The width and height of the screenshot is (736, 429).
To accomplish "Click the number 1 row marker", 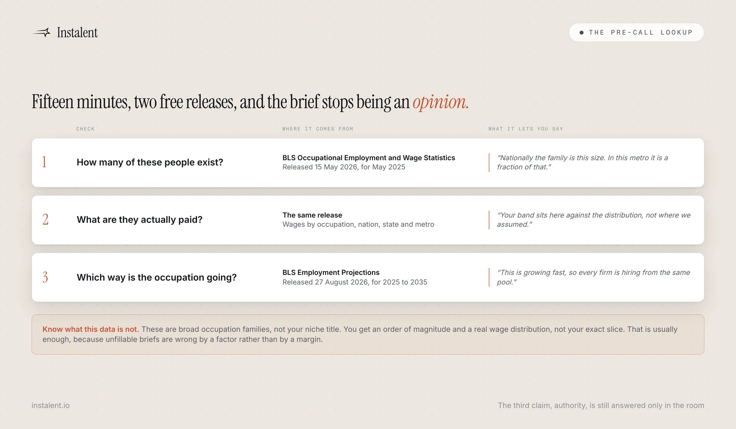I will [x=44, y=162].
